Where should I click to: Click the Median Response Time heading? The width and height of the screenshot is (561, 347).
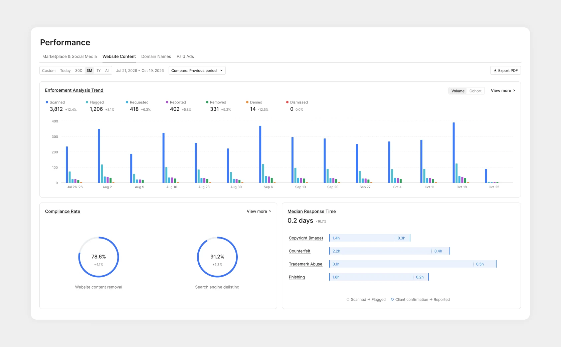click(312, 211)
